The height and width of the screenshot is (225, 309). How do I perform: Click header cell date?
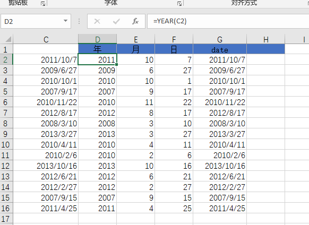click(220, 49)
